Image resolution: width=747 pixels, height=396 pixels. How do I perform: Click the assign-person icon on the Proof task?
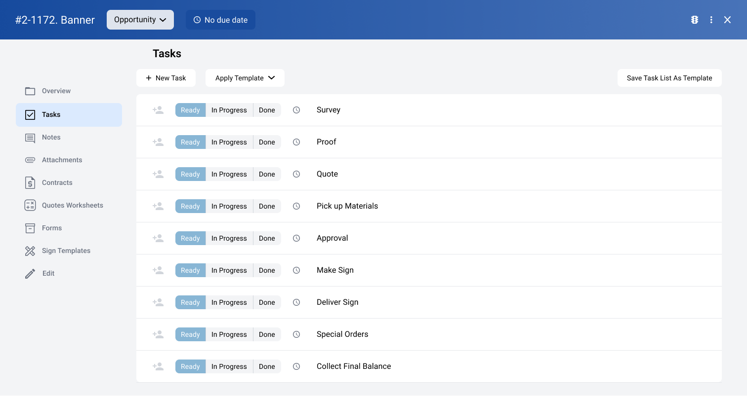158,142
